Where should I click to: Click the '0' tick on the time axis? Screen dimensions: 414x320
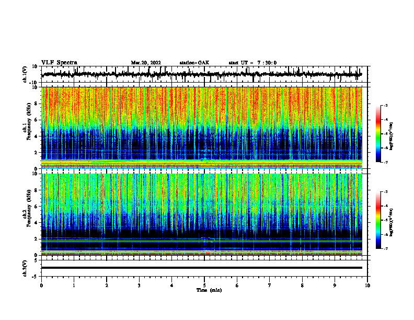coord(41,285)
